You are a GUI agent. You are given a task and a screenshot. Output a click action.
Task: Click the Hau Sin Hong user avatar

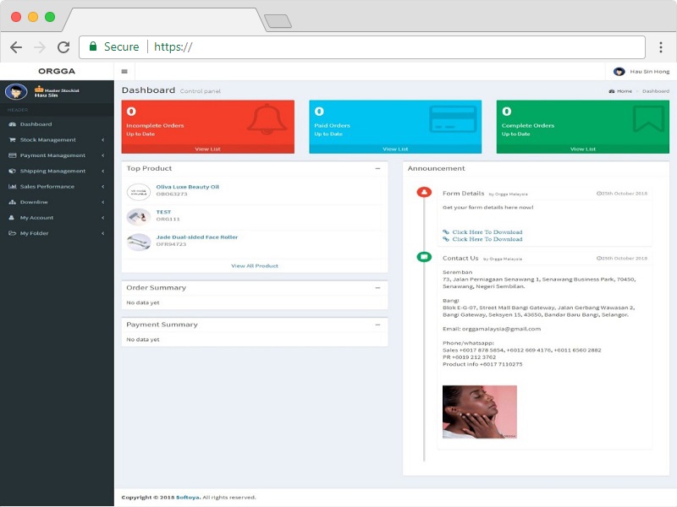[619, 72]
